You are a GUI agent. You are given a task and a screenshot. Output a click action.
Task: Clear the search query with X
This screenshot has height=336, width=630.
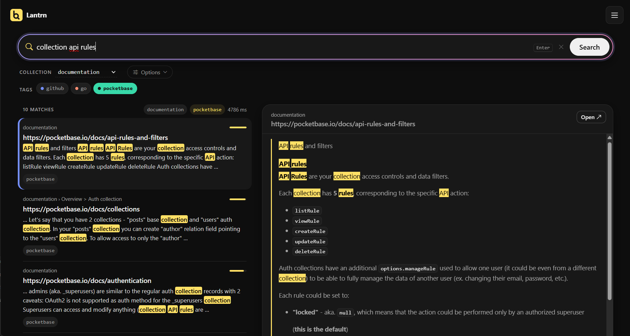pos(561,47)
